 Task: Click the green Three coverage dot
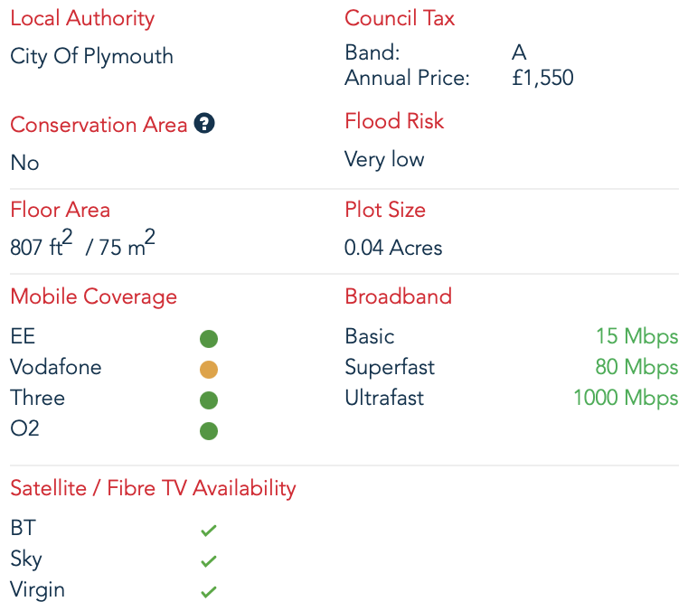click(209, 400)
